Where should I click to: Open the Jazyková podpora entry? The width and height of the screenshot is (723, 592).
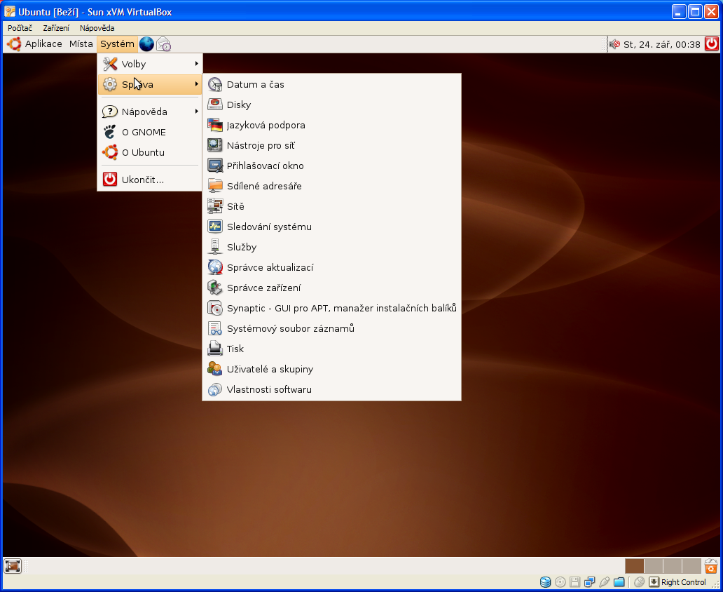tap(331, 125)
